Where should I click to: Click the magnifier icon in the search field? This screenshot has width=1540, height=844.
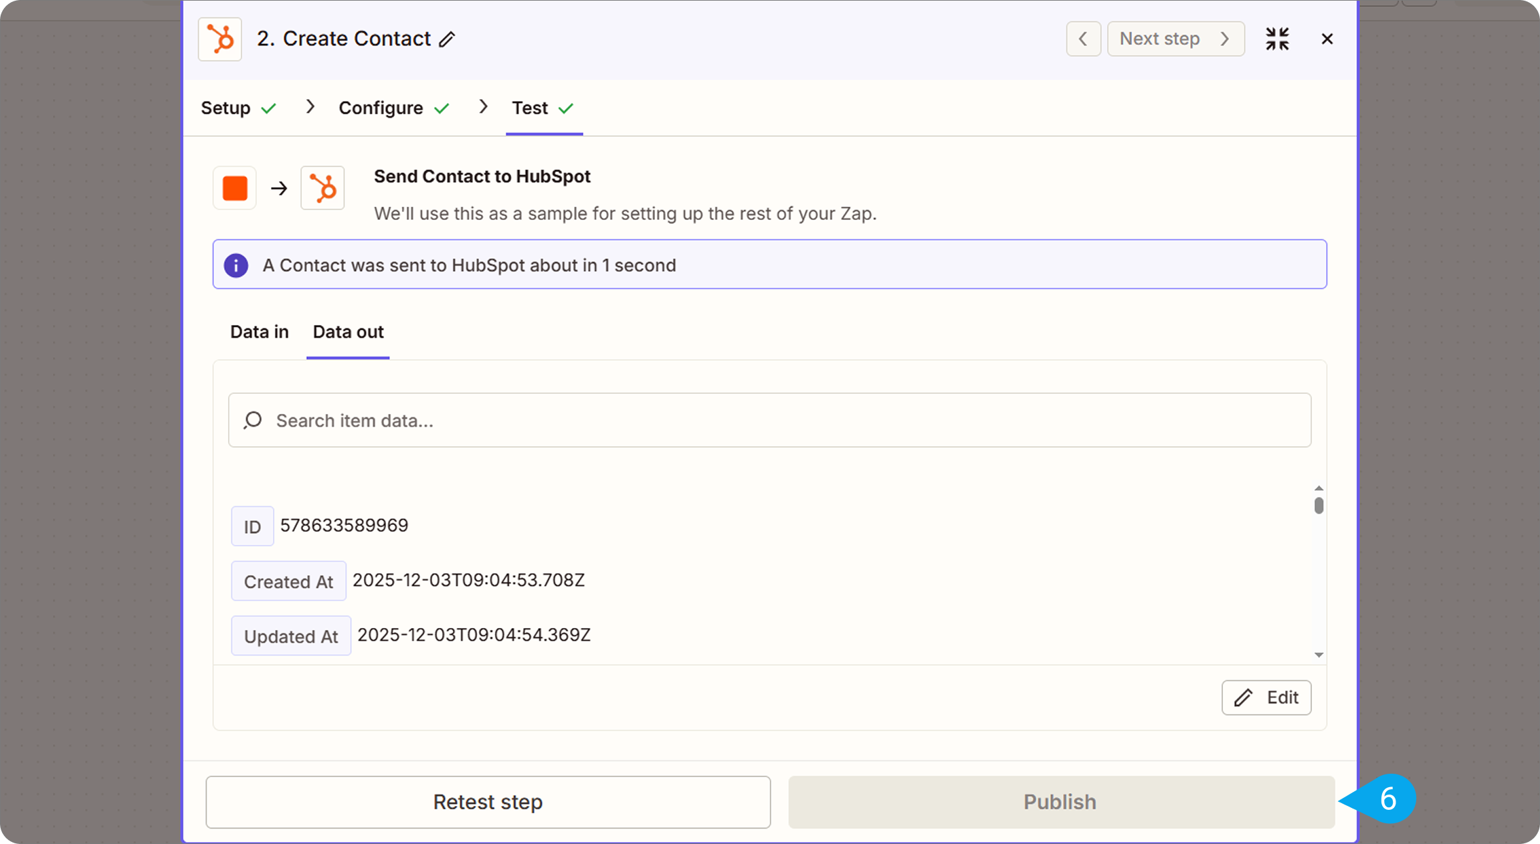coord(253,420)
